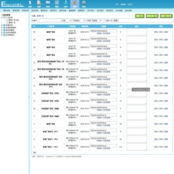Viewport: 174px width, 174px height.
Task: Open the ad category filter dropdown
Action: pos(78,21)
